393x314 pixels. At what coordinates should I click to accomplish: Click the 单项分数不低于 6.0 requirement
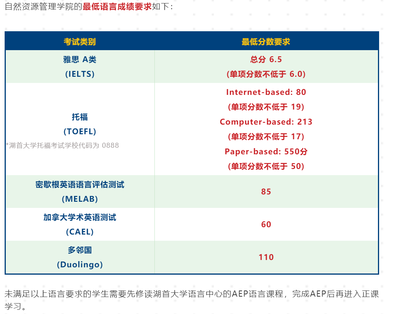(266, 74)
